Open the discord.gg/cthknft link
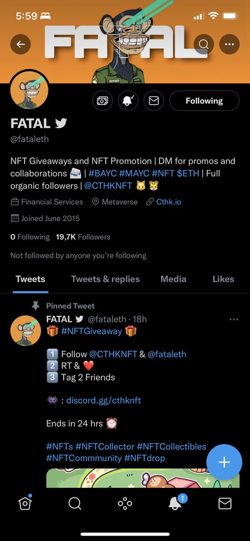250x541 pixels. 104,400
